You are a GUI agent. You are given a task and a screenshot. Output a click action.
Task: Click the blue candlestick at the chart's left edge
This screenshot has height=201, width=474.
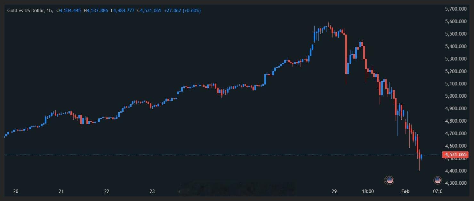coord(5,136)
